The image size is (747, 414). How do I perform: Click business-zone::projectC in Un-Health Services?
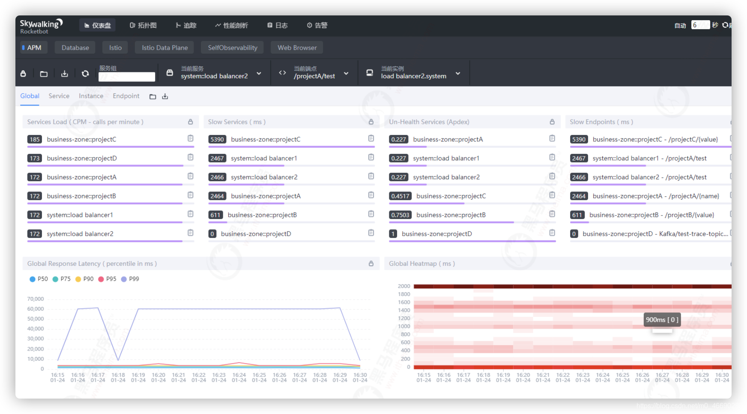pos(451,196)
